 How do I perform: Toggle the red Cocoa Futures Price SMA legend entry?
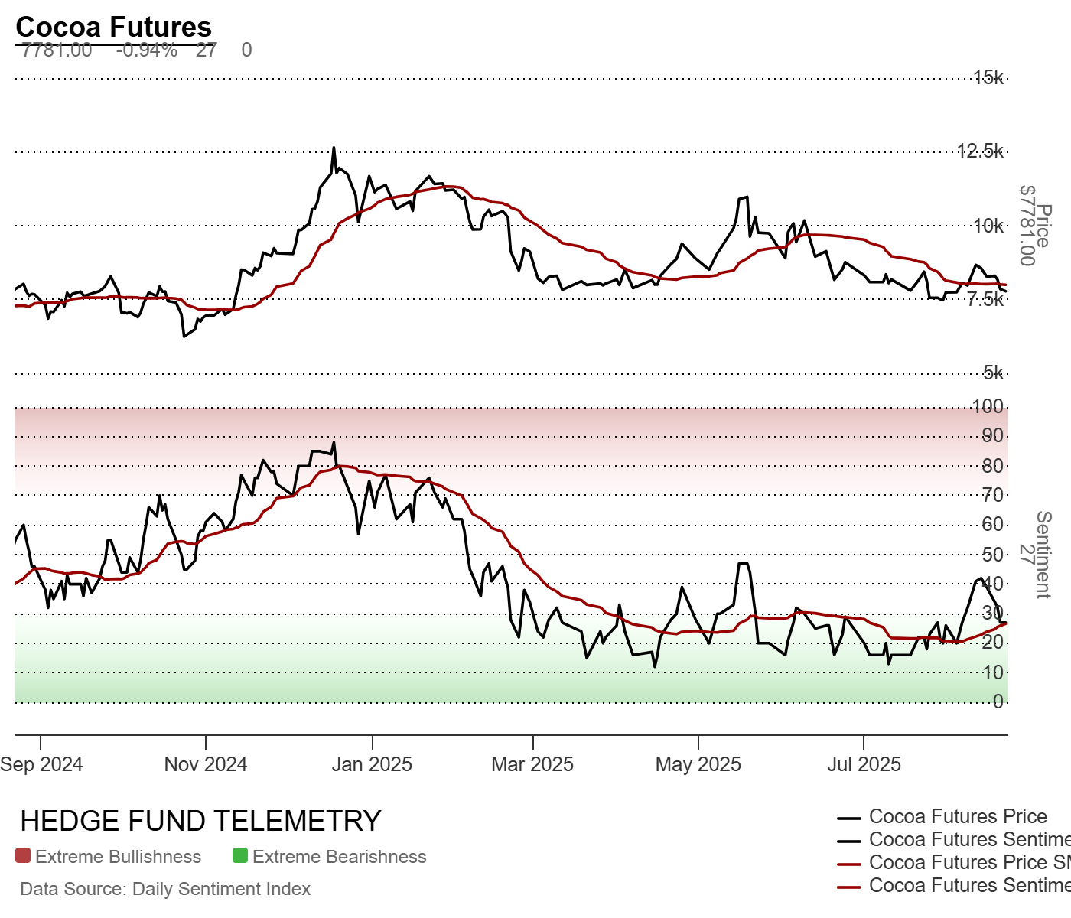968,863
